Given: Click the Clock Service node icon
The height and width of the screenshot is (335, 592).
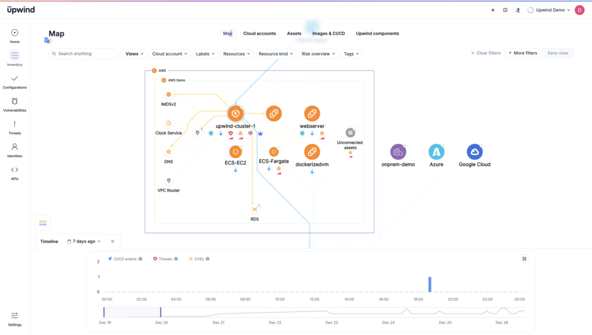Looking at the screenshot, I should click(168, 123).
